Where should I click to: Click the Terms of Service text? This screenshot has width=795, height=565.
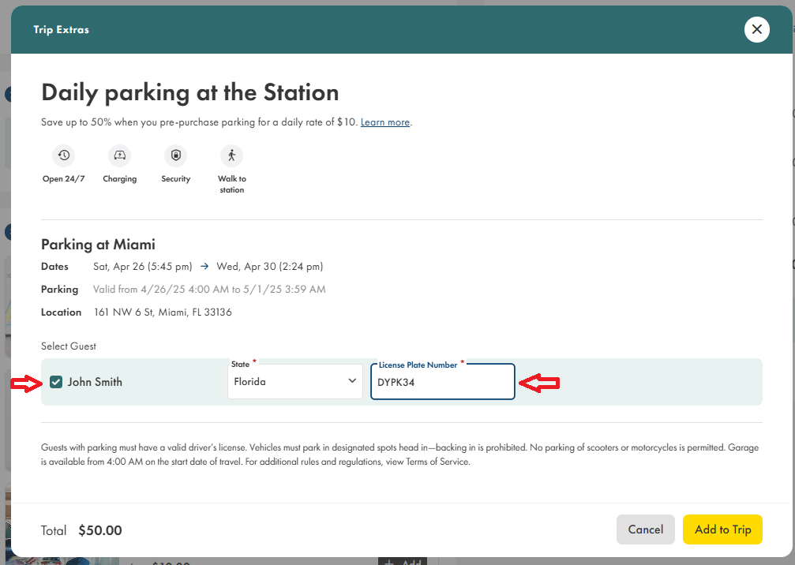click(x=438, y=462)
